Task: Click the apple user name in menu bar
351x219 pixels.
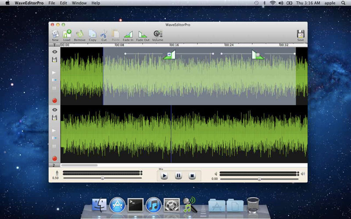Action: [330, 3]
